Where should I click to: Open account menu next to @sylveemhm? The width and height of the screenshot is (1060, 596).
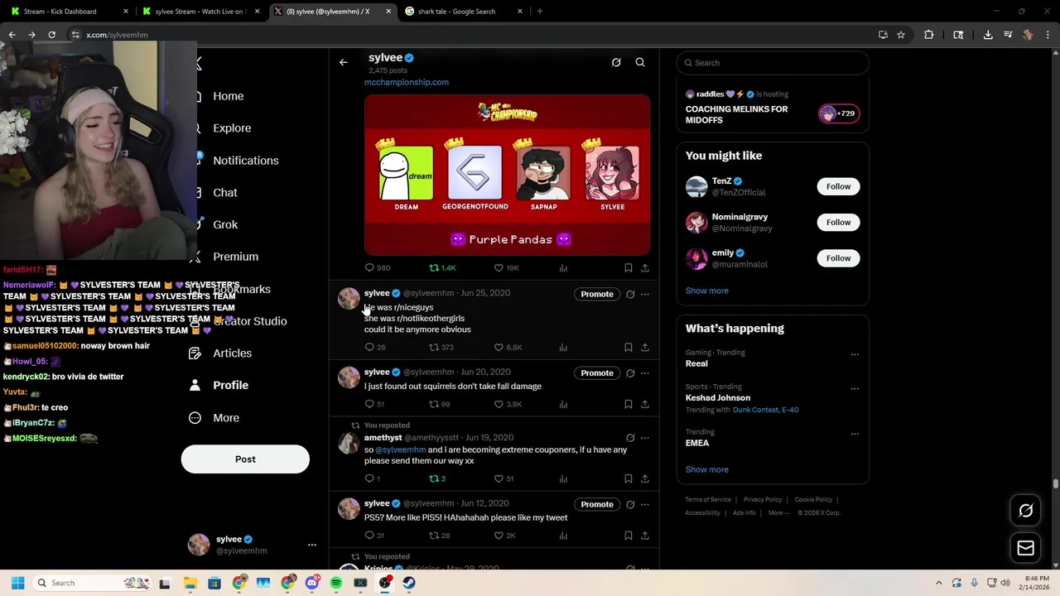coord(312,545)
